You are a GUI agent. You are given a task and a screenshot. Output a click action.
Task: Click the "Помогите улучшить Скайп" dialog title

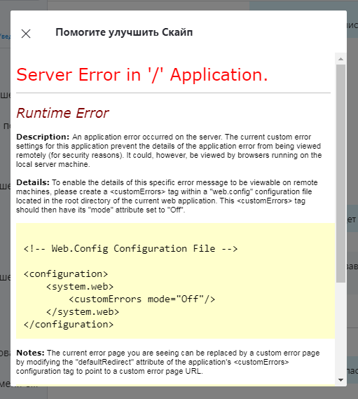tap(124, 32)
